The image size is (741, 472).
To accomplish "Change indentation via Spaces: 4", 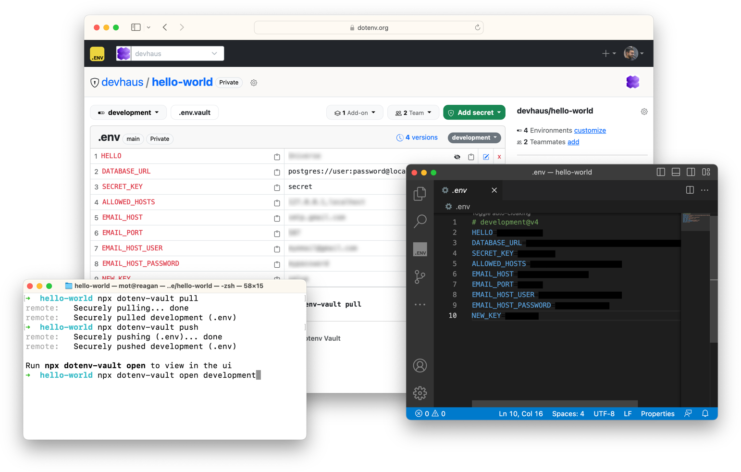I will pyautogui.click(x=568, y=413).
